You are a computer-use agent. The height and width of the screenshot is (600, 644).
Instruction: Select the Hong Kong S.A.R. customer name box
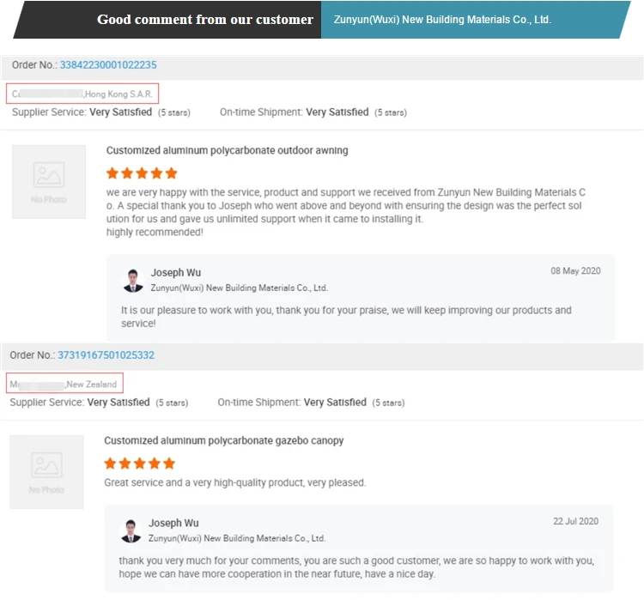[x=82, y=94]
